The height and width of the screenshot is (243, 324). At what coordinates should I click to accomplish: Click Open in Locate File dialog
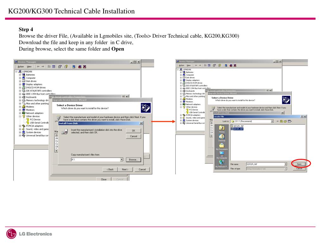coord(299,164)
